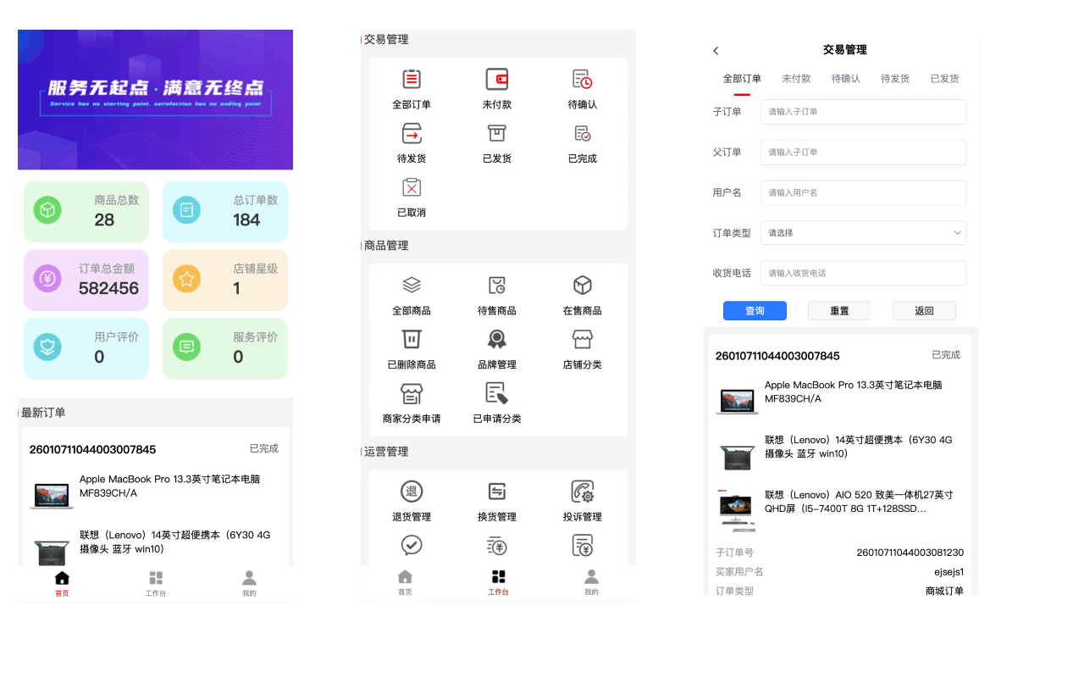The width and height of the screenshot is (1084, 678).
Task: Click the back arrow in 交易管理 header
Action: tap(716, 51)
